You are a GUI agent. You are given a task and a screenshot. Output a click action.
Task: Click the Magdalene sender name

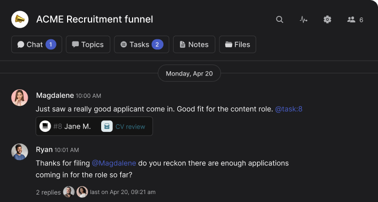click(x=55, y=95)
